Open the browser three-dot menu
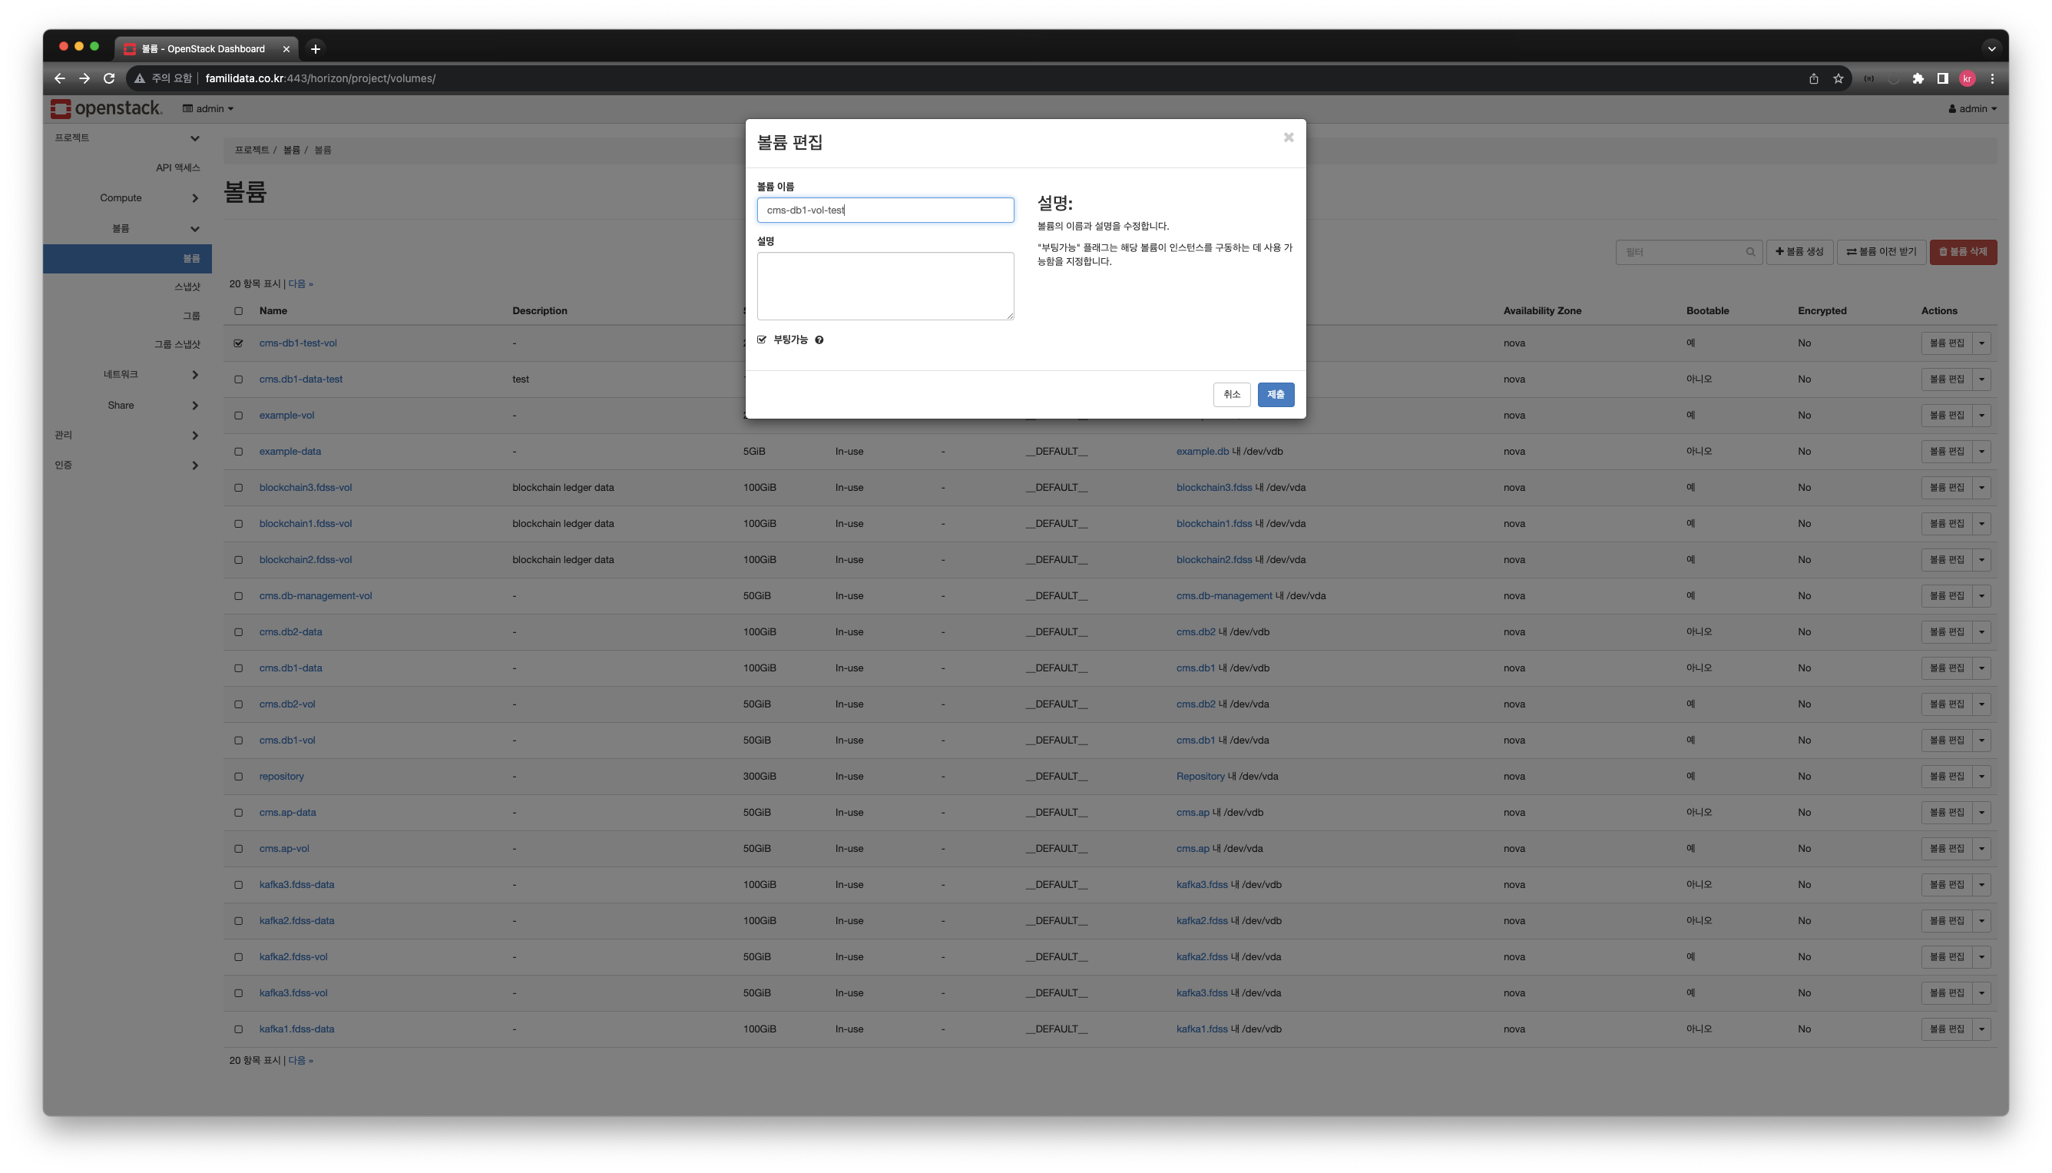This screenshot has height=1173, width=2052. pos(1992,78)
